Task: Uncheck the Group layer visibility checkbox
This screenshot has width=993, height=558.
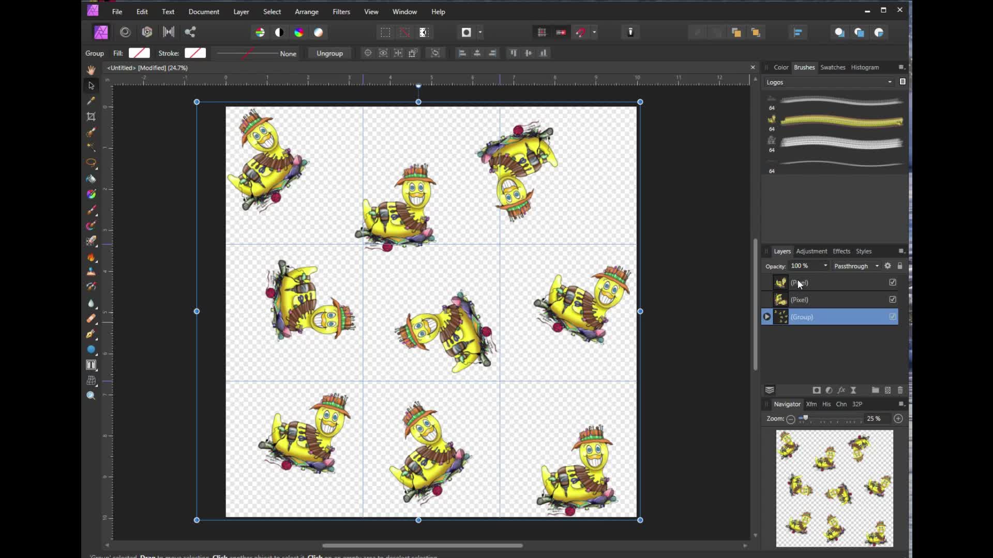Action: click(893, 317)
